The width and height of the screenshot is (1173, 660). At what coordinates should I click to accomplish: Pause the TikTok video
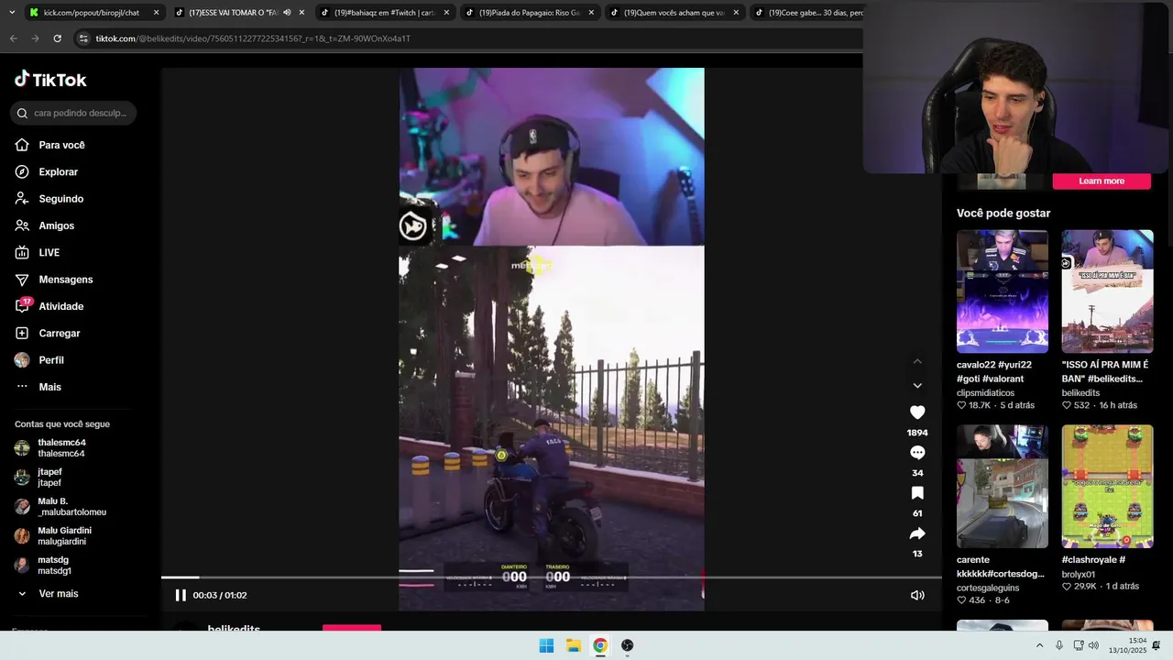(181, 595)
